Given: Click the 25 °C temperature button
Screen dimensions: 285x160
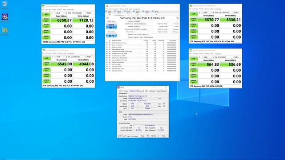Looking at the screenshot, I should click(111, 36).
